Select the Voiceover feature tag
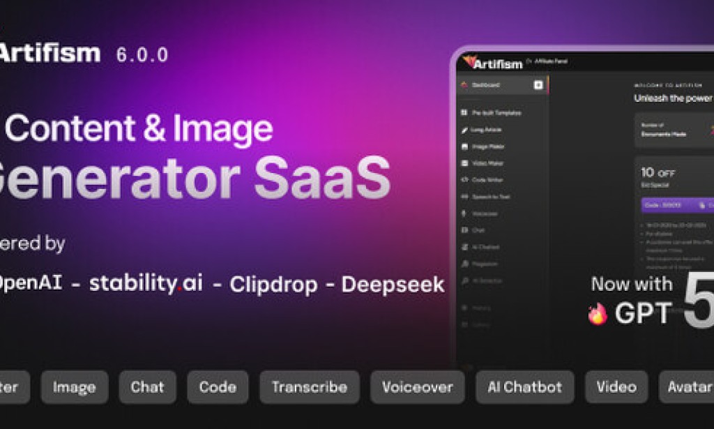Image resolution: width=714 pixels, height=429 pixels. point(418,387)
